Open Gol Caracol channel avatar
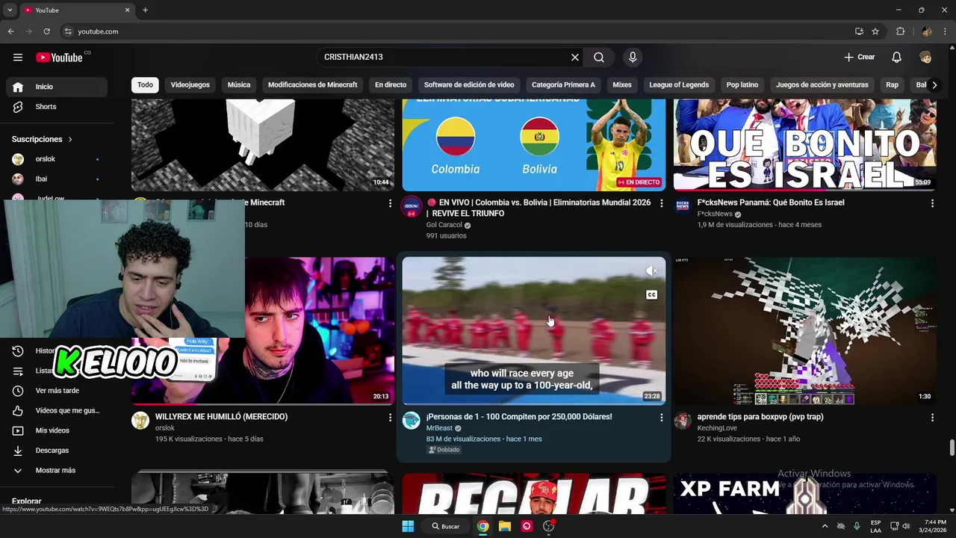956x538 pixels. (412, 207)
